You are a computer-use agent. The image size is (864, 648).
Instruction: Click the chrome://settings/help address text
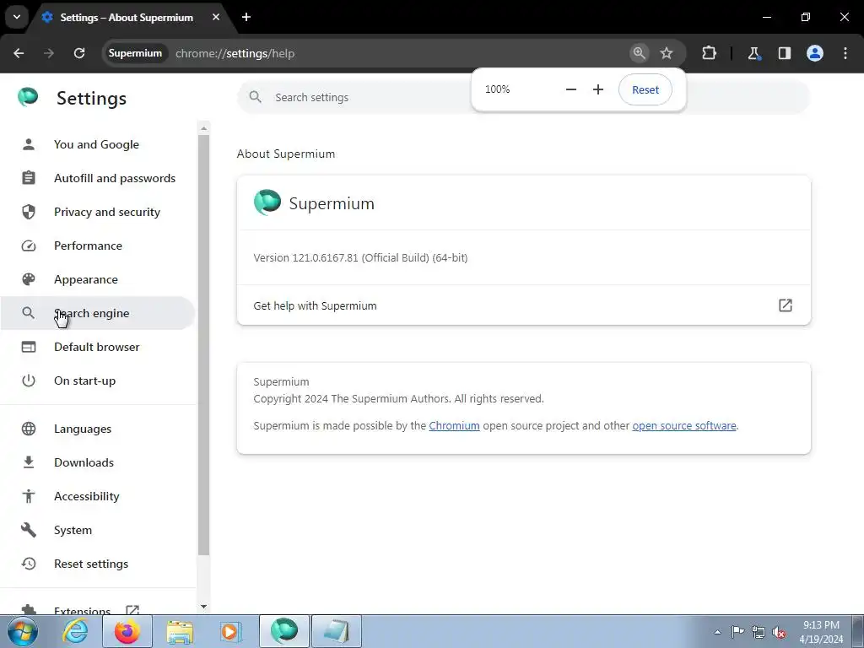[x=235, y=53]
